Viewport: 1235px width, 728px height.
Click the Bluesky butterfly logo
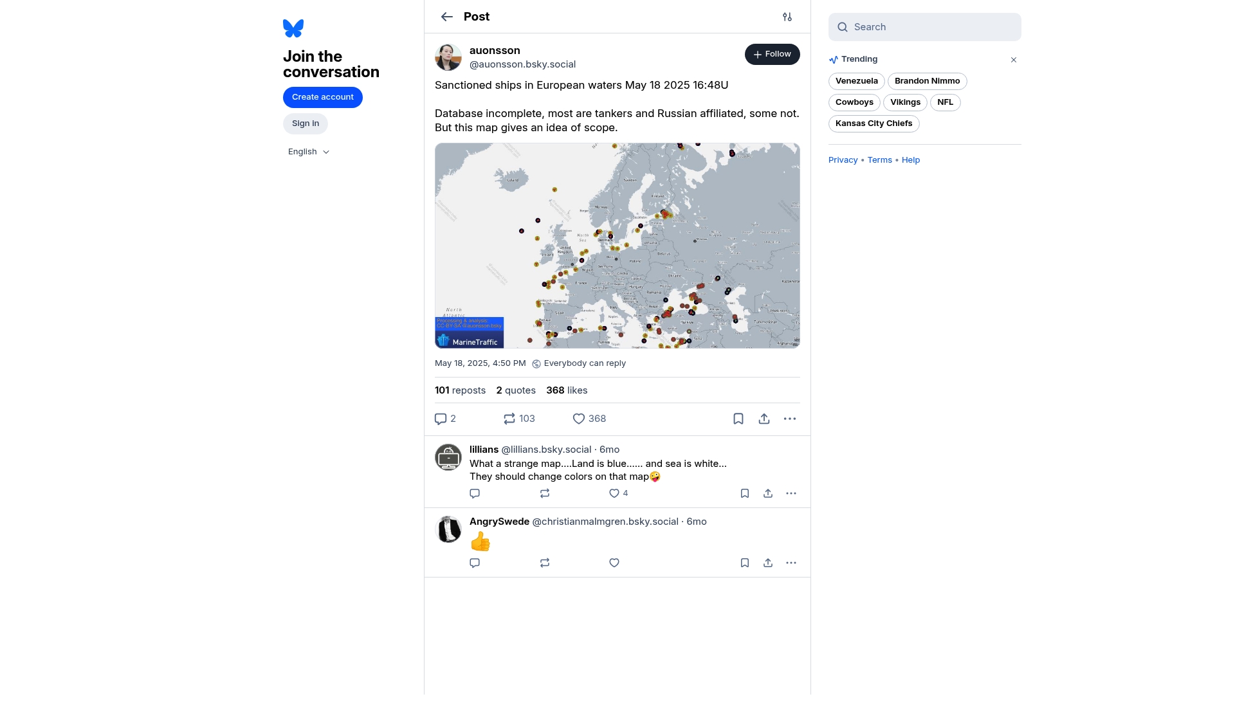click(x=293, y=28)
